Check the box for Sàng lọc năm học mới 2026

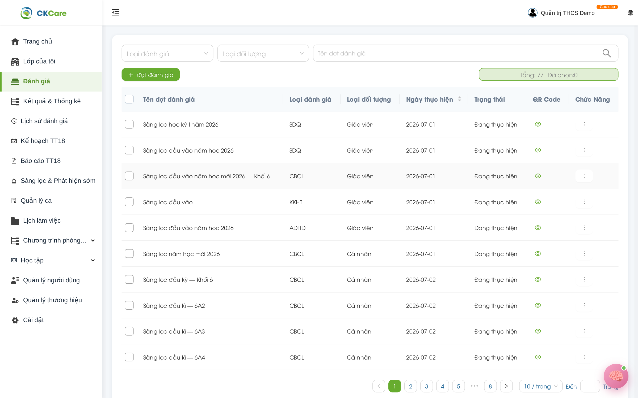click(x=129, y=254)
